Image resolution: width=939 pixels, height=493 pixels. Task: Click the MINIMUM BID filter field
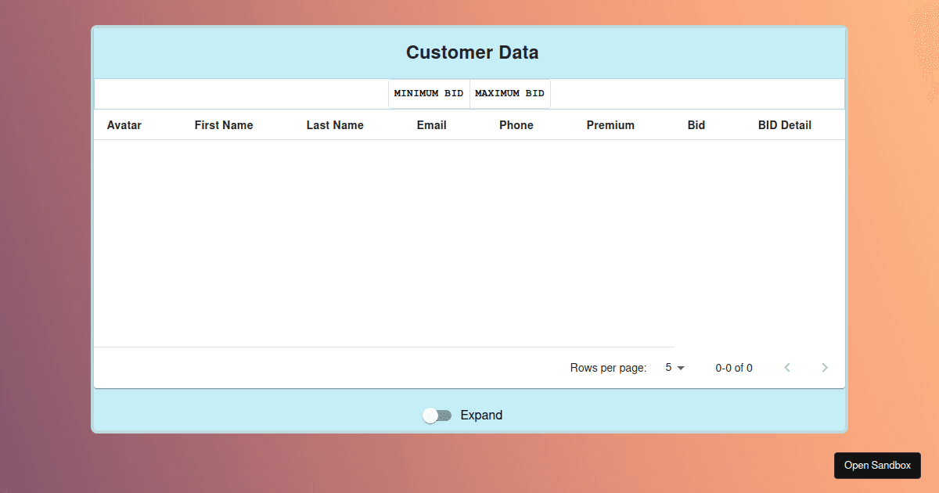[429, 92]
